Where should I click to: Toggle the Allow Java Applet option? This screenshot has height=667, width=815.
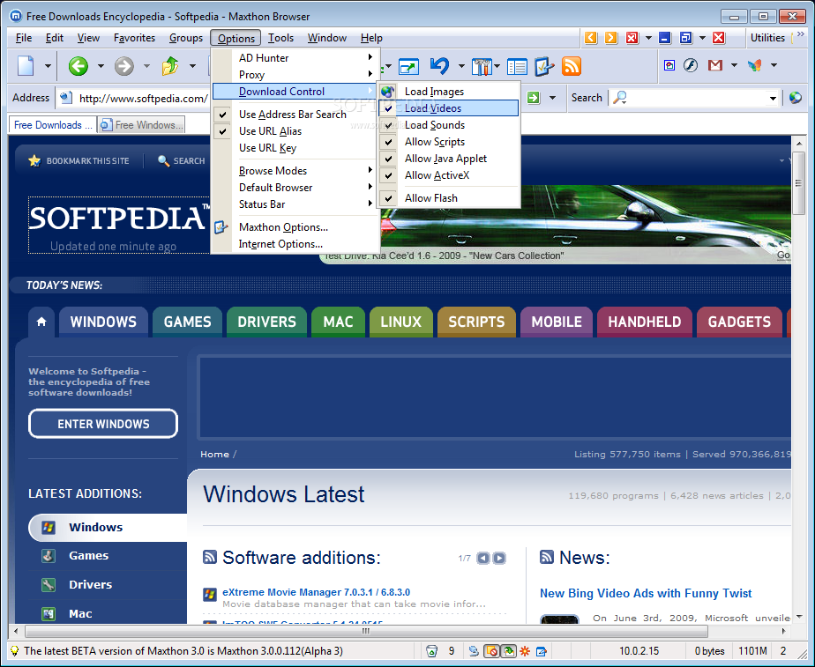tap(449, 159)
